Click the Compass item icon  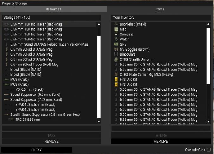pyautogui.click(x=116, y=34)
